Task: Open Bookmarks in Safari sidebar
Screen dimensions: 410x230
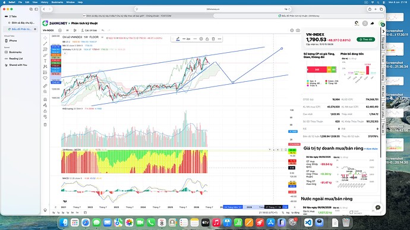Action: (15, 52)
